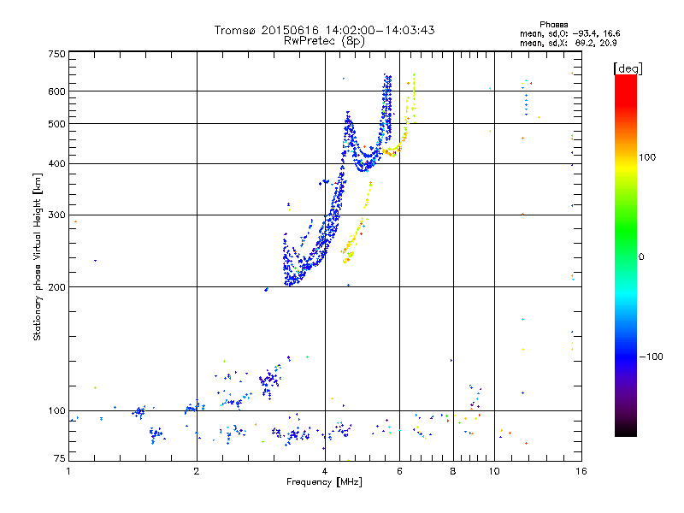The height and width of the screenshot is (513, 684).
Task: Select the 'mean, sd,X: 89.2, 20.9' line
Action: coord(568,43)
